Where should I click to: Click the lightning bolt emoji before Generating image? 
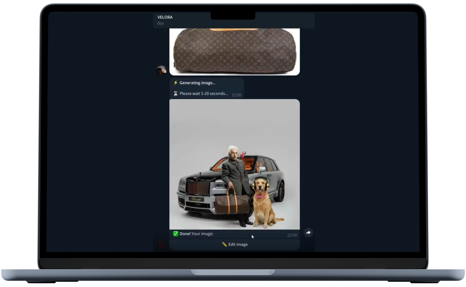pyautogui.click(x=176, y=83)
